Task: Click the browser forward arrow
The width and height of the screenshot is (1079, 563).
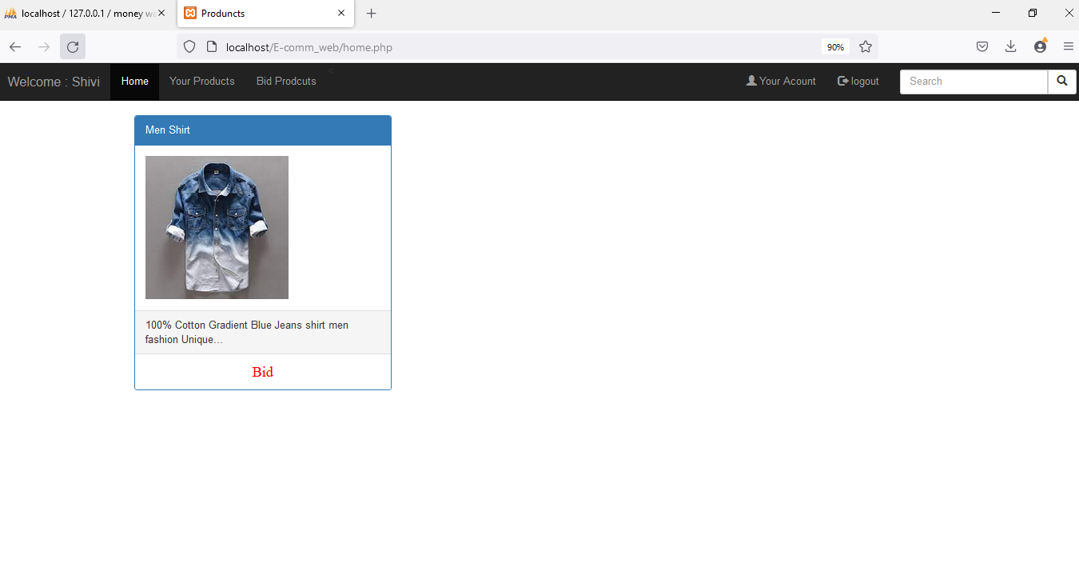Action: tap(44, 47)
